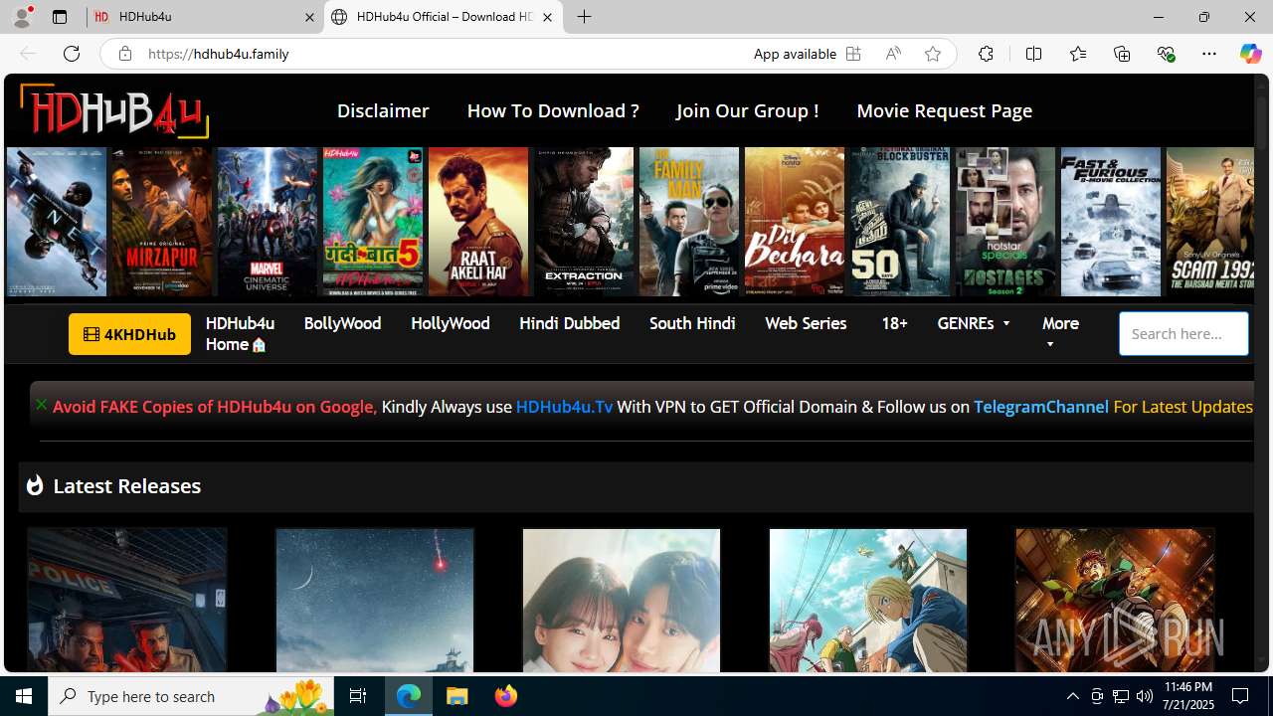
Task: Open the Fast & Furious collection poster
Action: click(x=1111, y=222)
